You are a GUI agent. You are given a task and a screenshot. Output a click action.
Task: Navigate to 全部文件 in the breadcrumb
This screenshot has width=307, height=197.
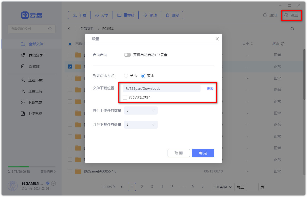87,29
